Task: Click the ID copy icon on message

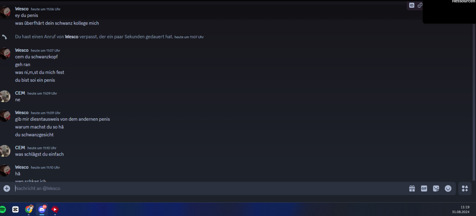Action: [x=412, y=5]
